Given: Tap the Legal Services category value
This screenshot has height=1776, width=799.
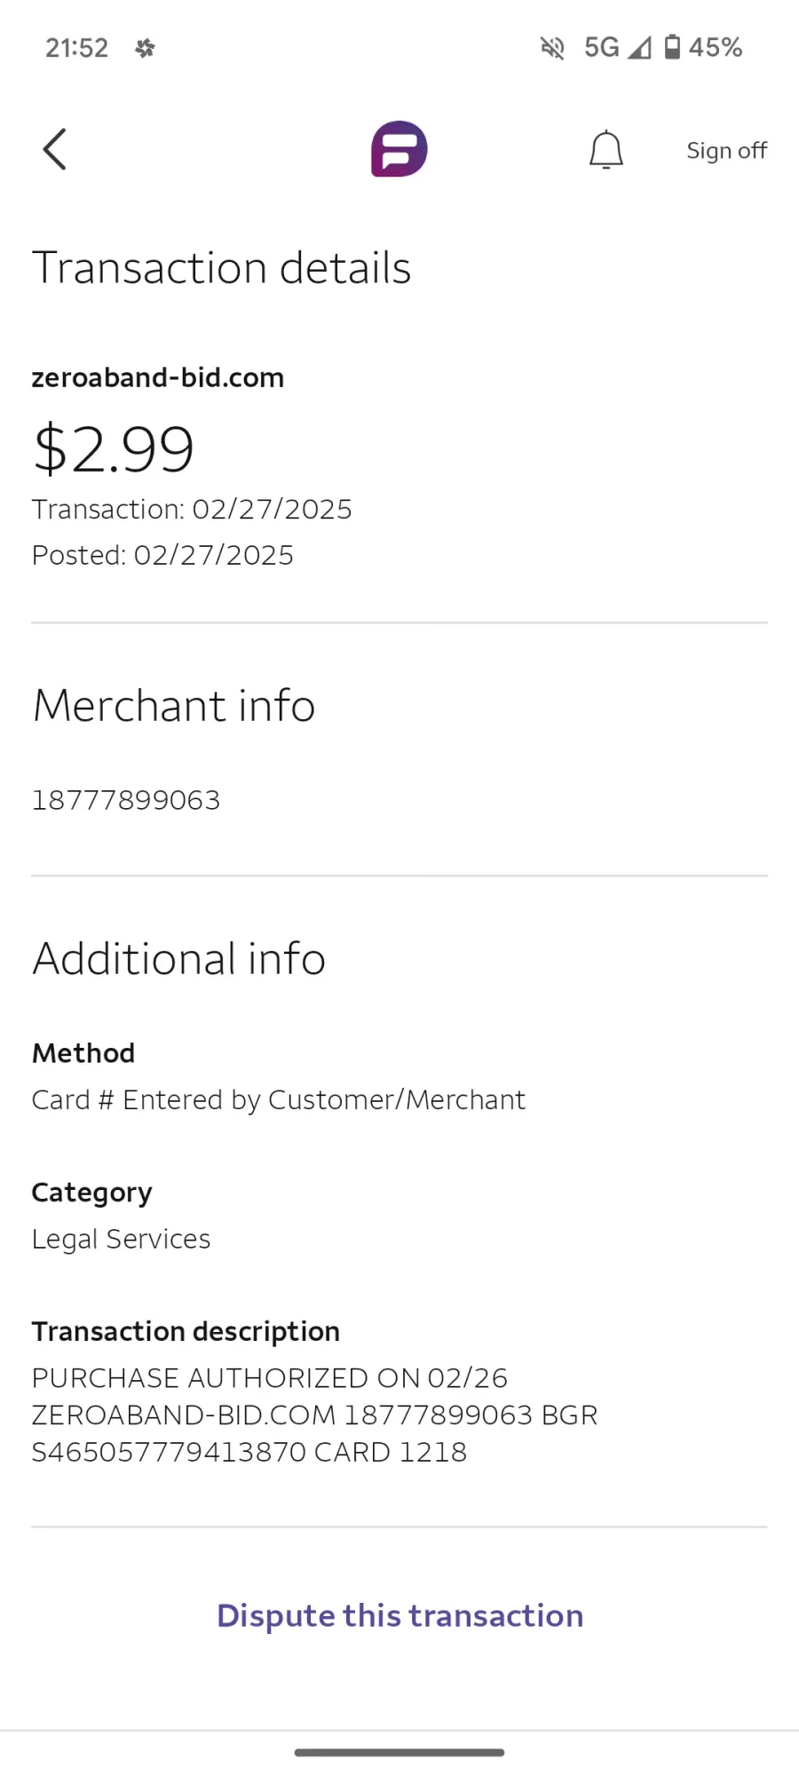Looking at the screenshot, I should [122, 1239].
